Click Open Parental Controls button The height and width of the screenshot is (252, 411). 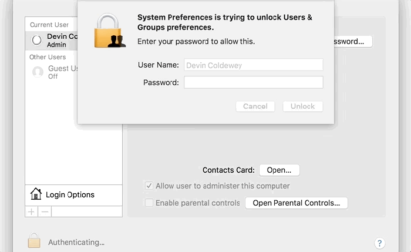pos(296,203)
